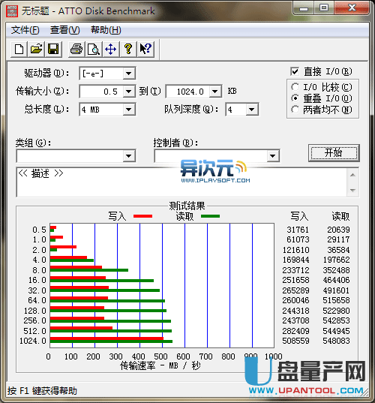
Task: Expand the 驱动器 drive dropdown
Action: pyautogui.click(x=129, y=74)
